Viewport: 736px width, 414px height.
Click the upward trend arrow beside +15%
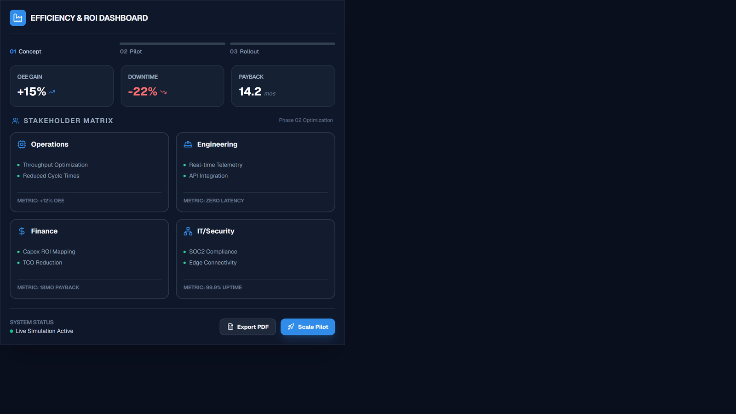point(52,92)
